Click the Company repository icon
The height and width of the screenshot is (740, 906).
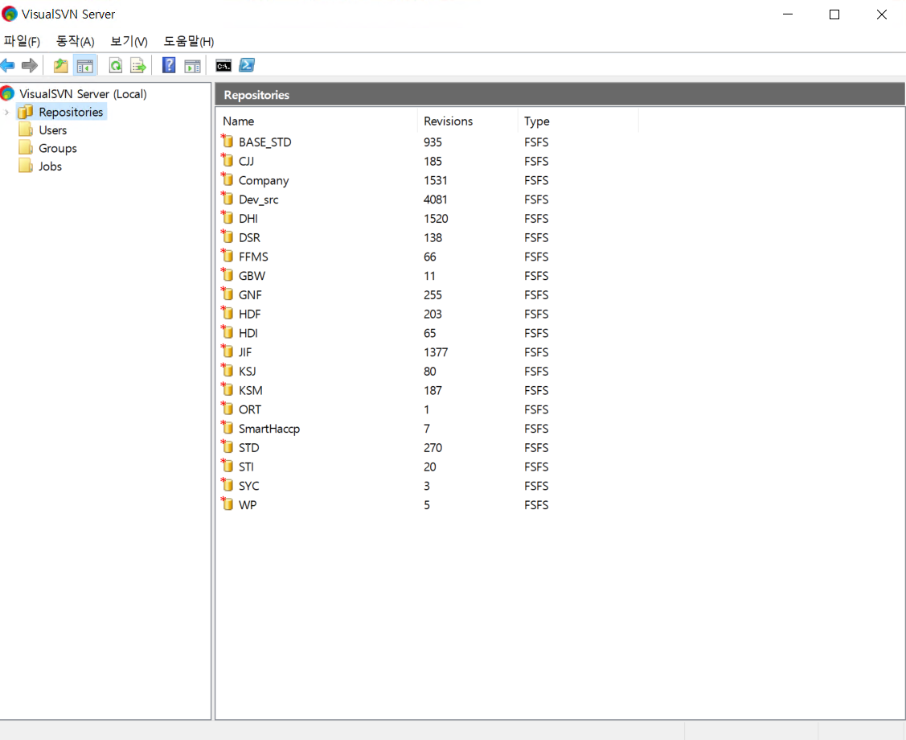227,179
